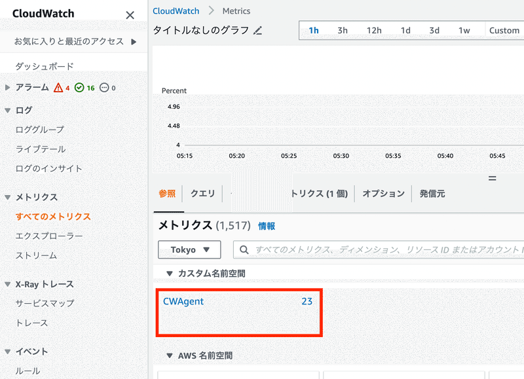Click the metrics search input field
The height and width of the screenshot is (379, 524).
360,249
